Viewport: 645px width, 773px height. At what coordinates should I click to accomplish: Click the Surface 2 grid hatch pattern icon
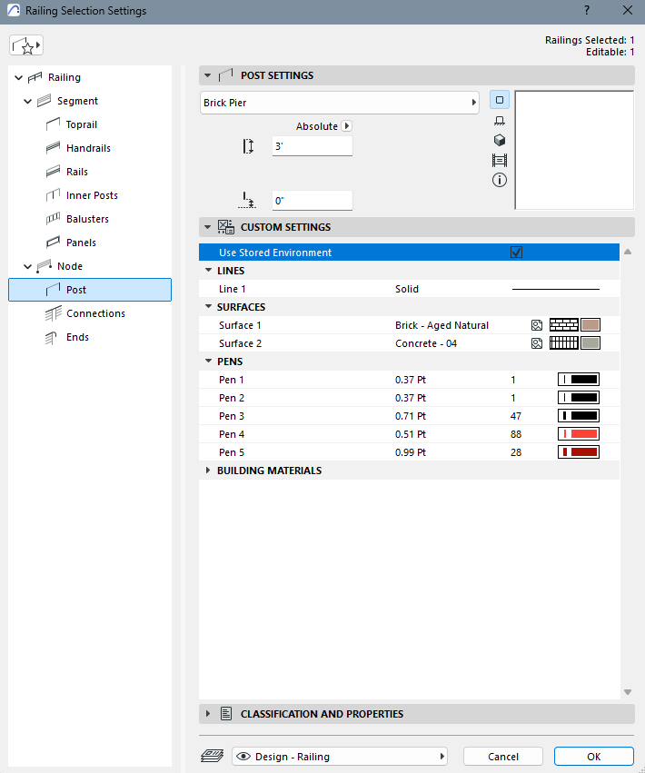point(563,343)
